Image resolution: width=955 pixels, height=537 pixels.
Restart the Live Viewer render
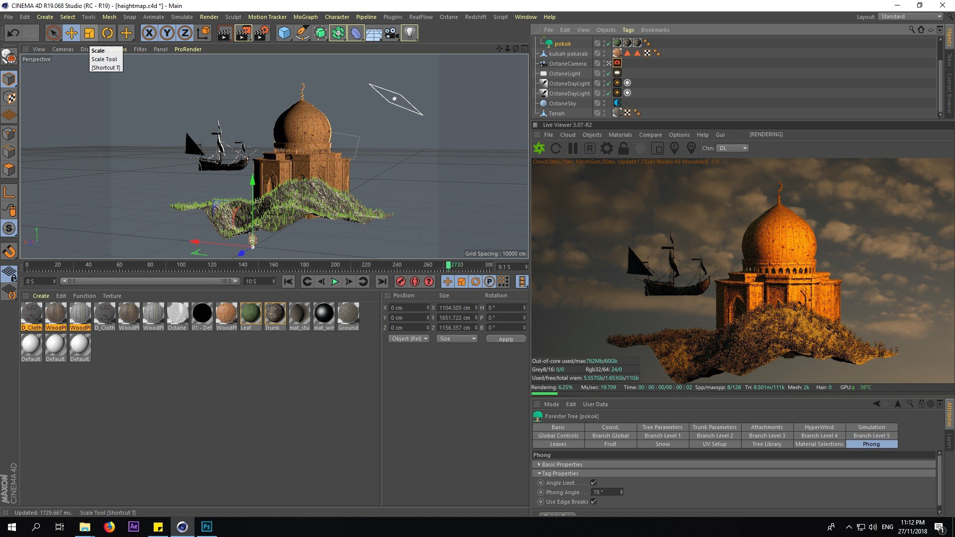556,148
